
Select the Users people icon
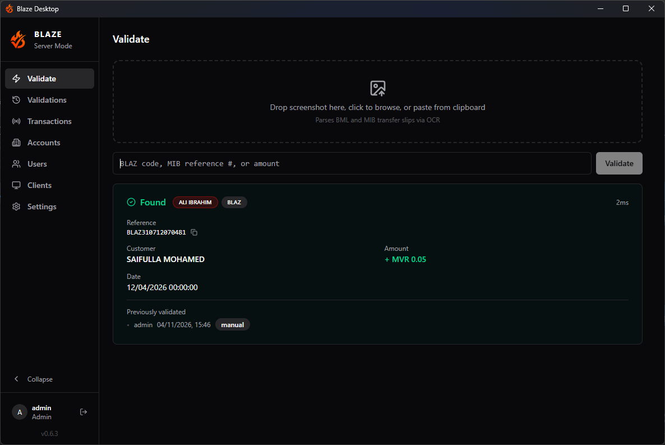(x=16, y=163)
